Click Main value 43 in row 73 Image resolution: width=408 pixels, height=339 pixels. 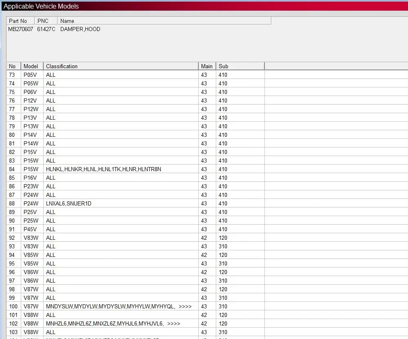[x=204, y=75]
